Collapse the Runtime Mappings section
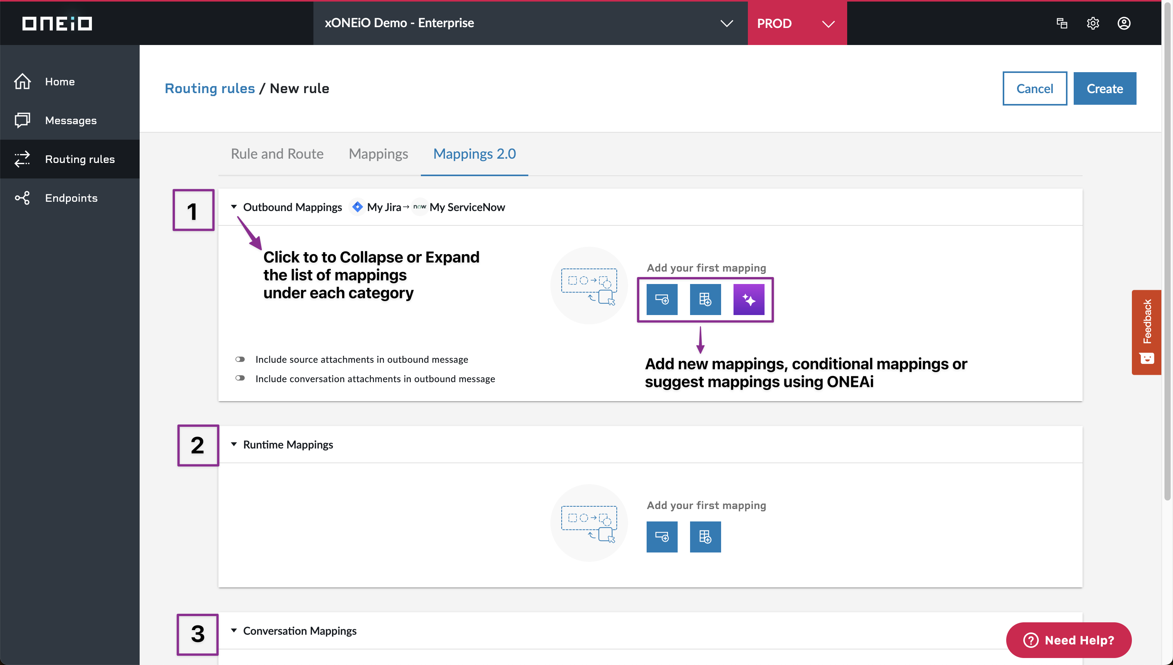 234,444
